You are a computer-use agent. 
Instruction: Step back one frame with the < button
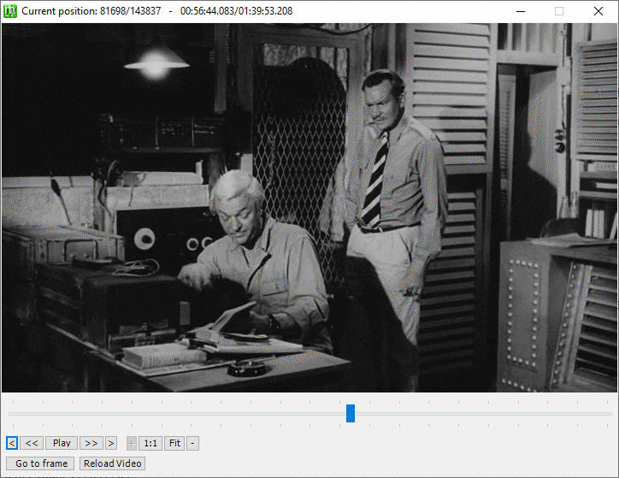pos(12,443)
